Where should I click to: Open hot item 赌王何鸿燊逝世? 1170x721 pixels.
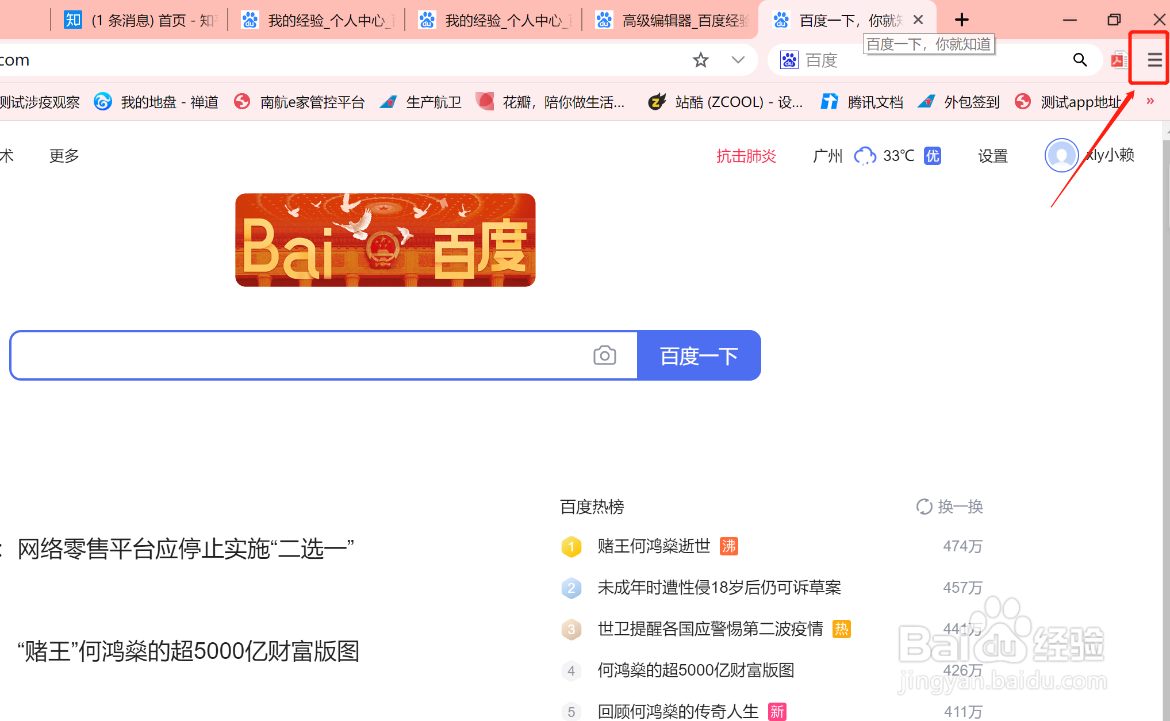[x=654, y=546]
